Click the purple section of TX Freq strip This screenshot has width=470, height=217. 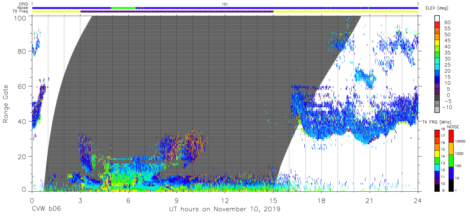[177, 11]
